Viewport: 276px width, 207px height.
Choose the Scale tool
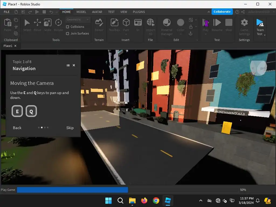[47, 23]
